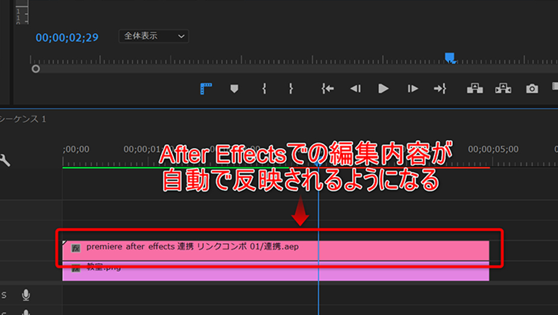This screenshot has width=558, height=315.
Task: Click the blue add-marker toolbar icon
Action: (x=206, y=89)
